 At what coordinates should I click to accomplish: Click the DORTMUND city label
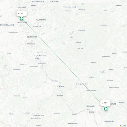click(x=54, y=1)
